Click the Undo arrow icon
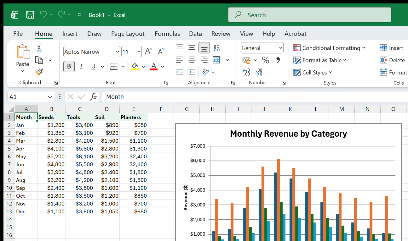The height and width of the screenshot is (241, 408). point(43,14)
